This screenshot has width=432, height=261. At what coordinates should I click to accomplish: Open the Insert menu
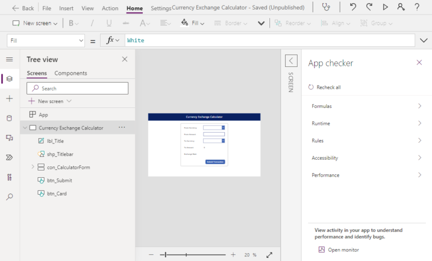click(66, 8)
